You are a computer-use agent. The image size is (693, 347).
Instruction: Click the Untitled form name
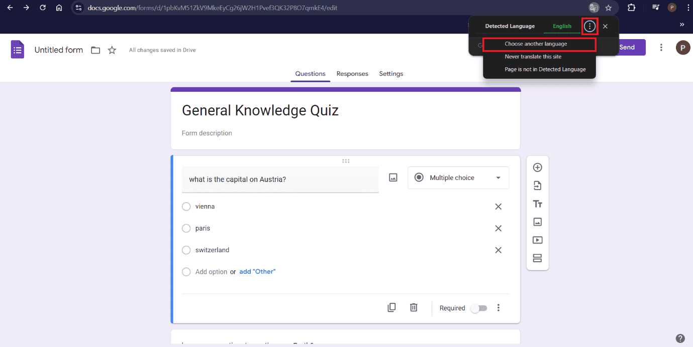coord(58,50)
